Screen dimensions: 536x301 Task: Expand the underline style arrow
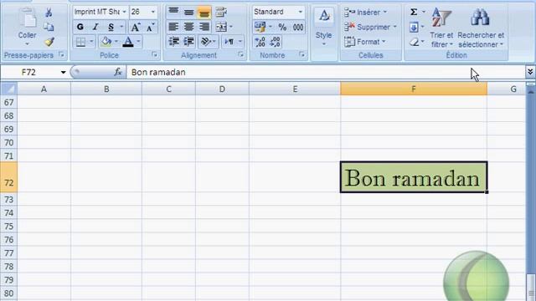coord(121,27)
